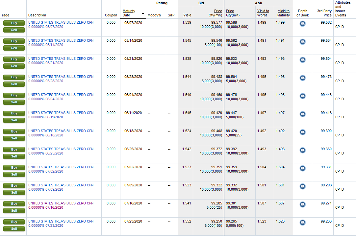
Task: Sort by Bid Price Qty(min) header
Action: click(215, 13)
